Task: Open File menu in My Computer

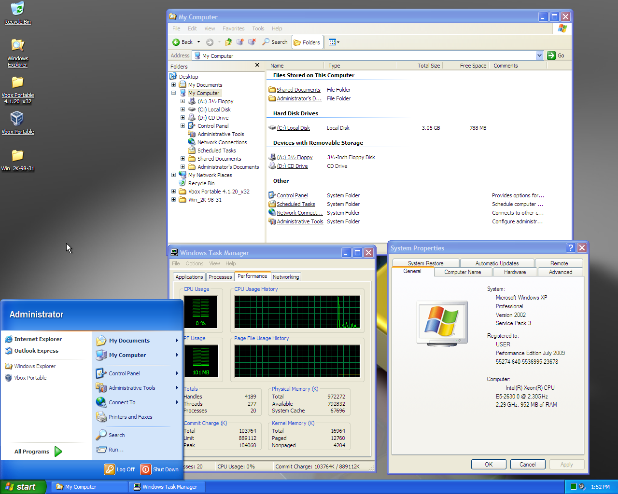Action: [x=176, y=28]
